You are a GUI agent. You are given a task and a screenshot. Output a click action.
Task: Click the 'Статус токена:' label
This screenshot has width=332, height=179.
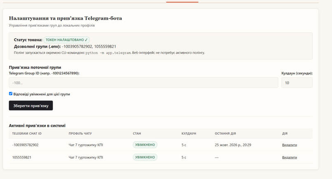pyautogui.click(x=28, y=40)
